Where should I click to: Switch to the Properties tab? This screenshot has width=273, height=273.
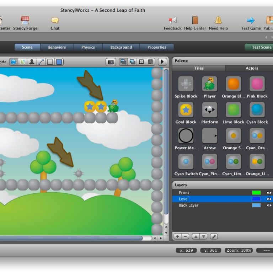coord(157,47)
